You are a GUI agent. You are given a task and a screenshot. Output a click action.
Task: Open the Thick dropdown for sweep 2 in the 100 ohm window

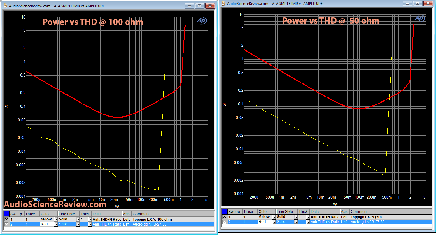(90, 224)
